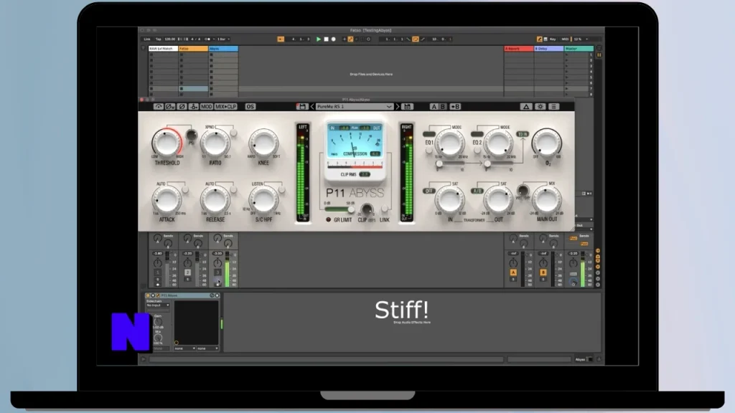Click the MAIN OUT knob
Image resolution: width=735 pixels, height=413 pixels.
click(546, 200)
